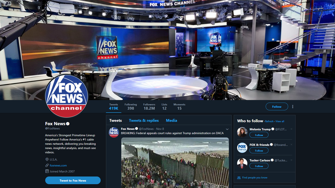The image size is (335, 188).
Task: Click the Nov 8 tweet timestamp
Action: pyautogui.click(x=160, y=129)
